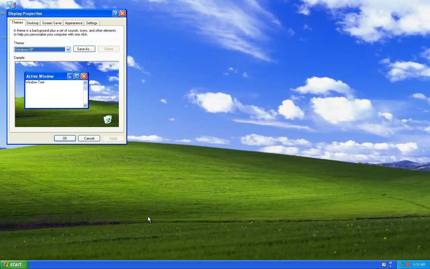Screen dimensions: 430x269
Task: Switch to the Themes tab
Action: click(x=17, y=22)
